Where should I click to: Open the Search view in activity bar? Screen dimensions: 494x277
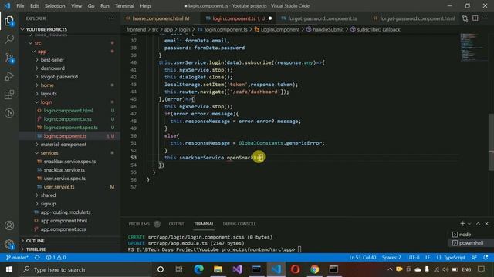click(9, 39)
